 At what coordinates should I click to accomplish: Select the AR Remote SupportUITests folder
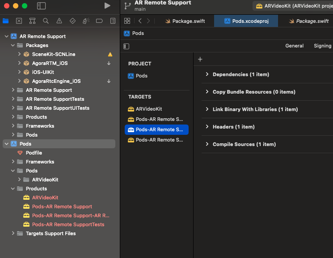click(59, 108)
